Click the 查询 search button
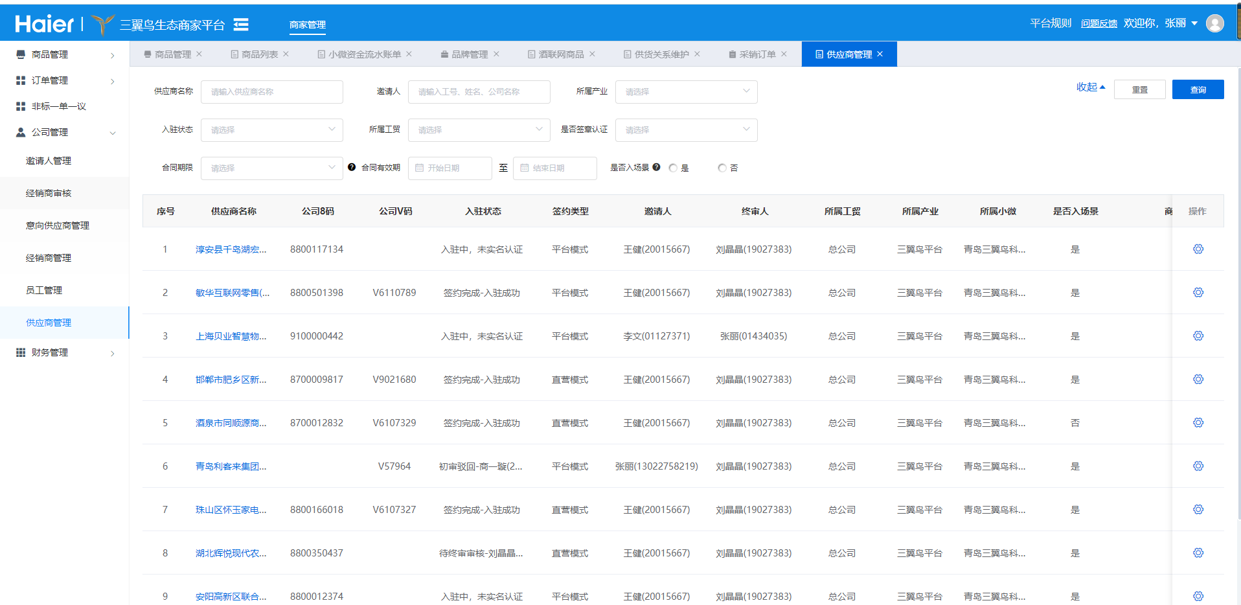 1198,89
